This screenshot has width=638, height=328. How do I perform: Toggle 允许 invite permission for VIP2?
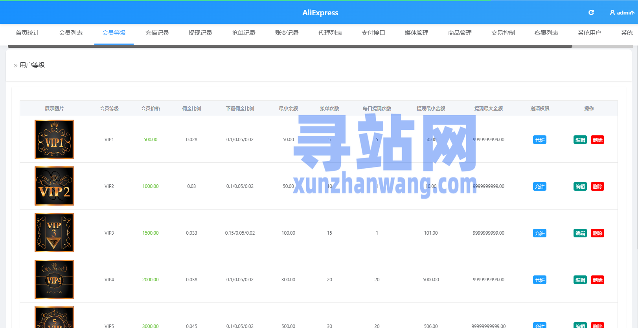(540, 186)
